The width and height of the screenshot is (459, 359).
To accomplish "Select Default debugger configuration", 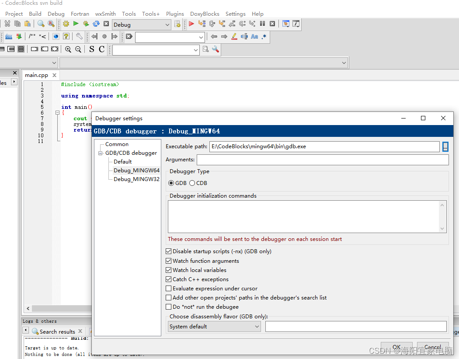I will pos(123,162).
